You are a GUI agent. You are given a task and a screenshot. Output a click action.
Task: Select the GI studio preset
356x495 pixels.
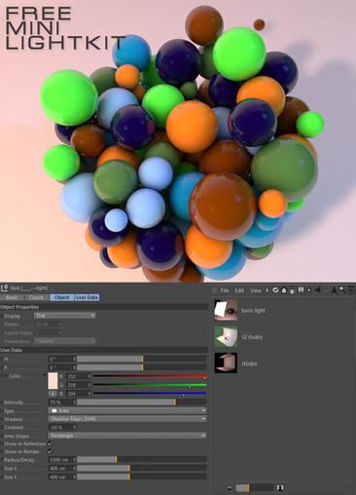(238, 337)
